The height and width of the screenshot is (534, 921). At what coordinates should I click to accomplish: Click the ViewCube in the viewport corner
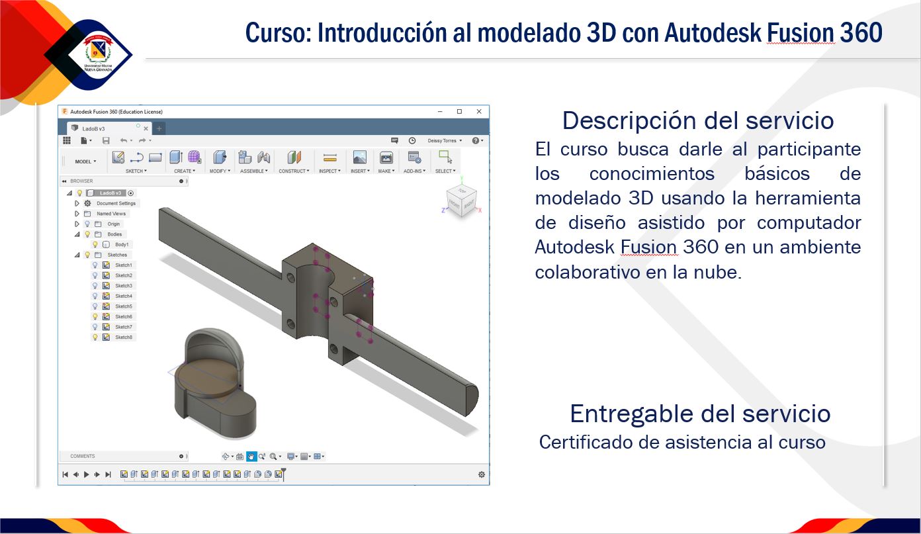(x=460, y=199)
